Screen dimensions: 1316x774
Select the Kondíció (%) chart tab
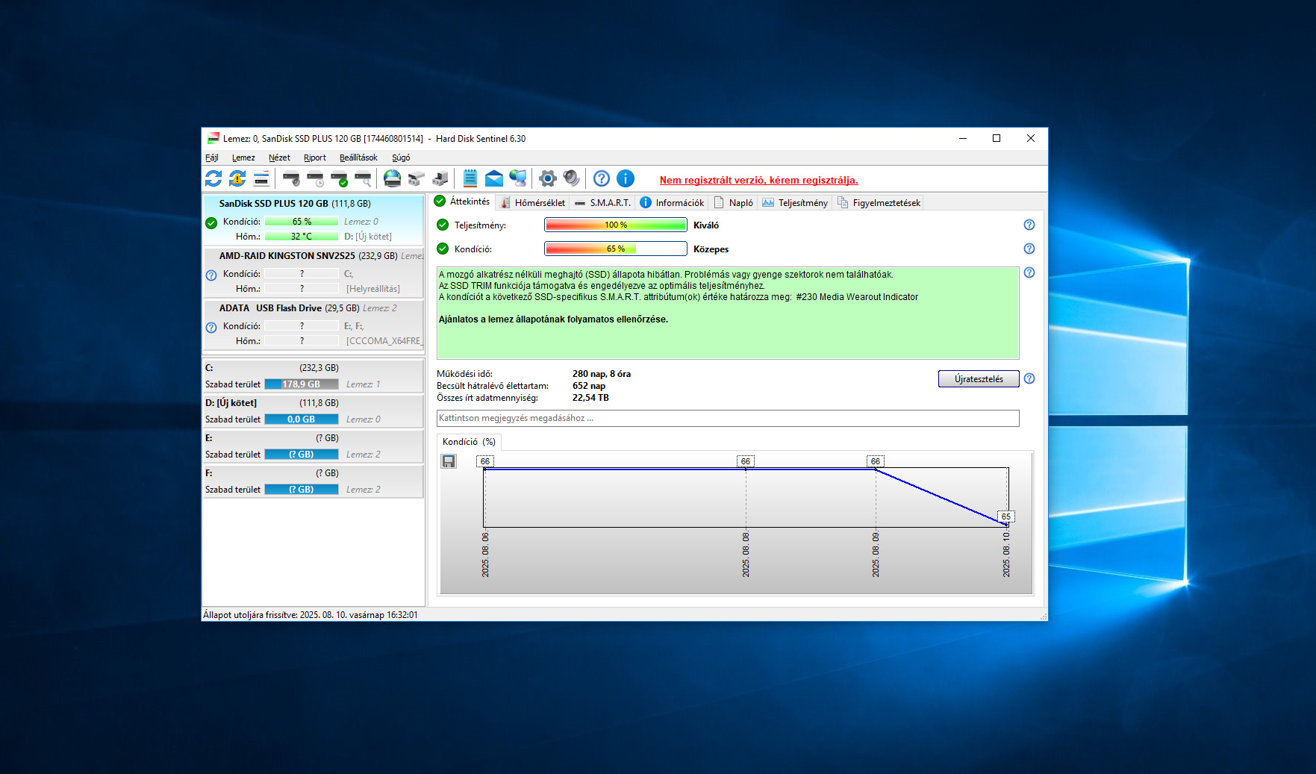[x=469, y=442]
